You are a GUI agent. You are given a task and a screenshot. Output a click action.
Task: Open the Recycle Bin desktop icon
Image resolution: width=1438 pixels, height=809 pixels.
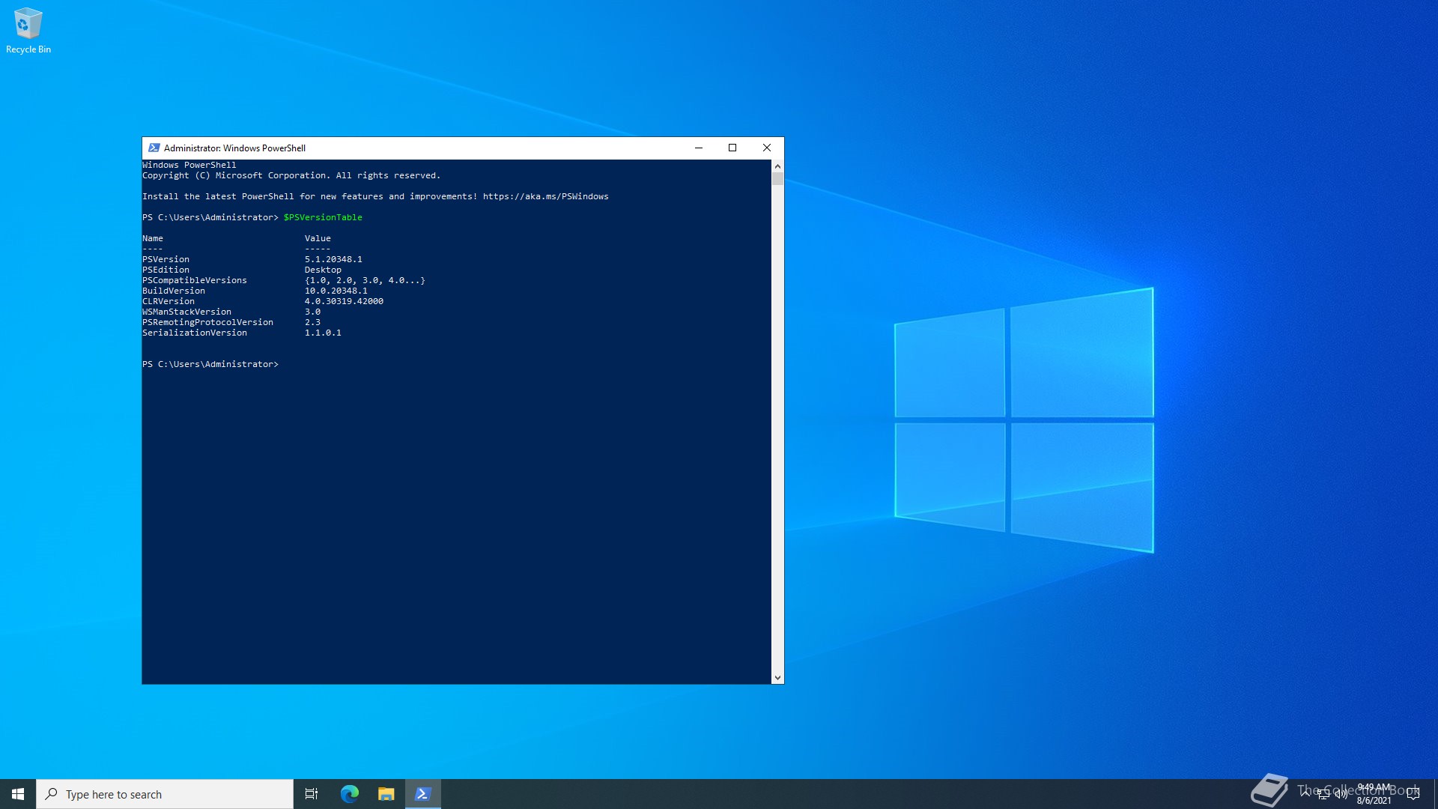tap(28, 31)
